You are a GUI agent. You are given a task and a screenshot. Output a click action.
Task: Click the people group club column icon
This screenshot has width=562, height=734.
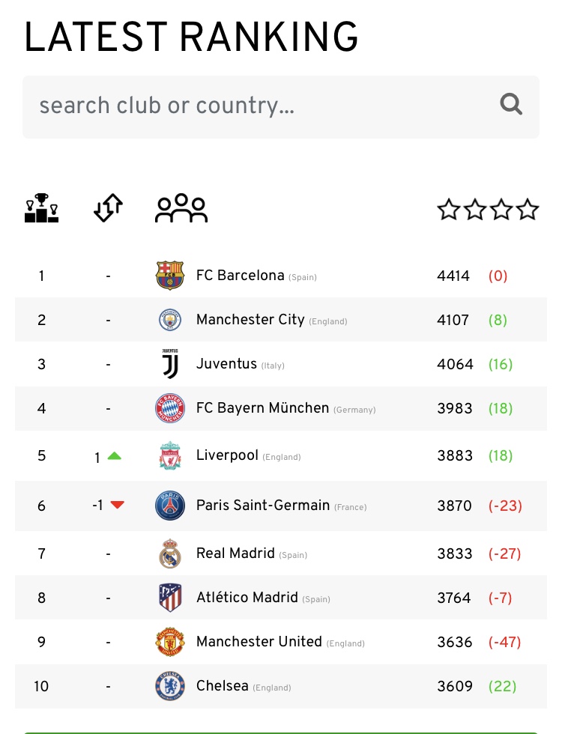[x=181, y=208]
